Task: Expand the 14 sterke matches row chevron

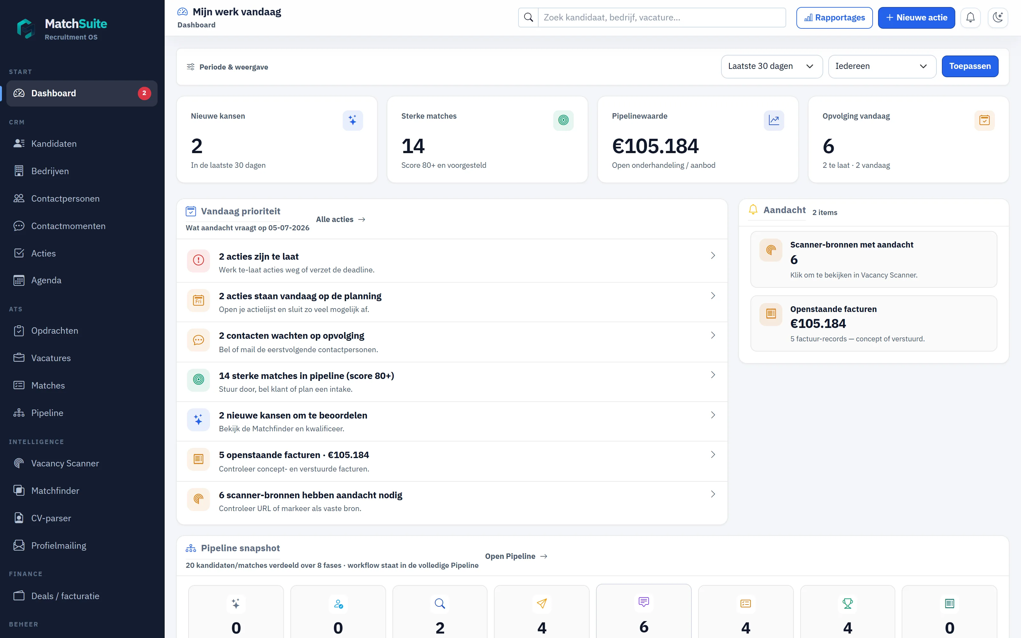Action: 713,375
